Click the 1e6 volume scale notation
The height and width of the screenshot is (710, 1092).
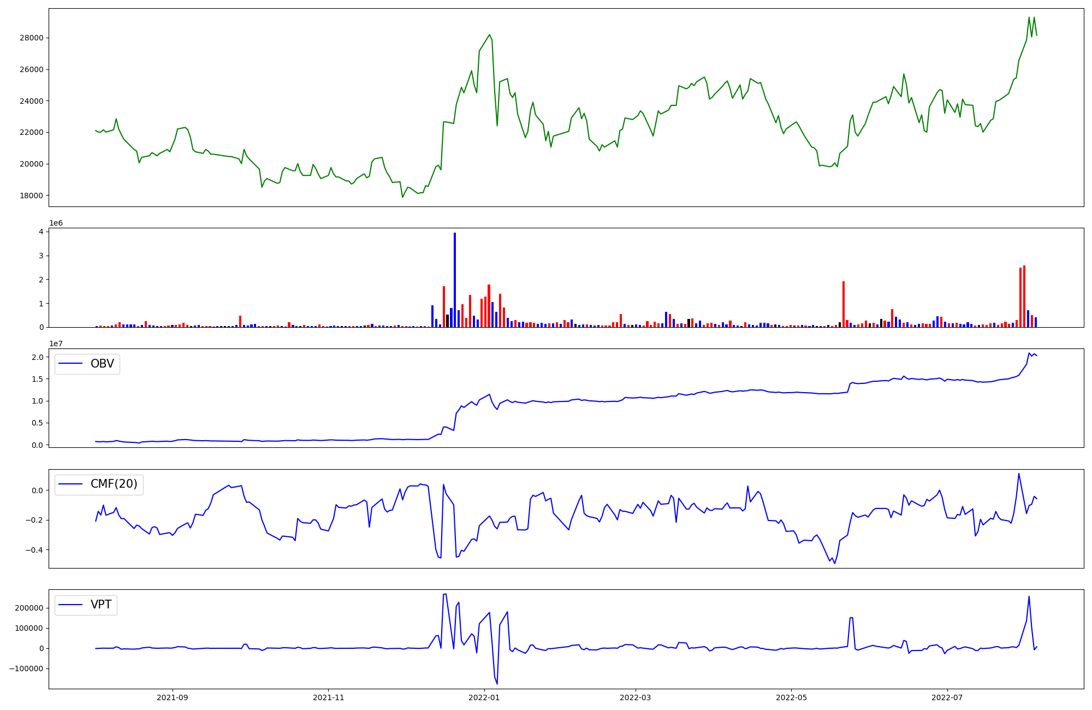point(56,223)
